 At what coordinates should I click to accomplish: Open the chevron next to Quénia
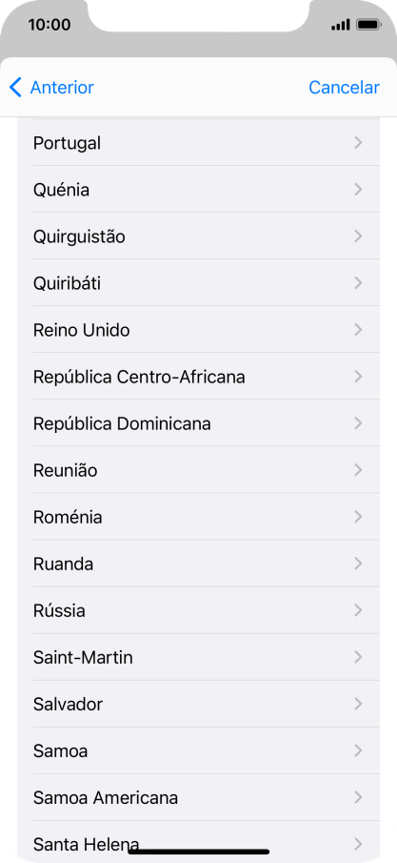click(x=358, y=190)
